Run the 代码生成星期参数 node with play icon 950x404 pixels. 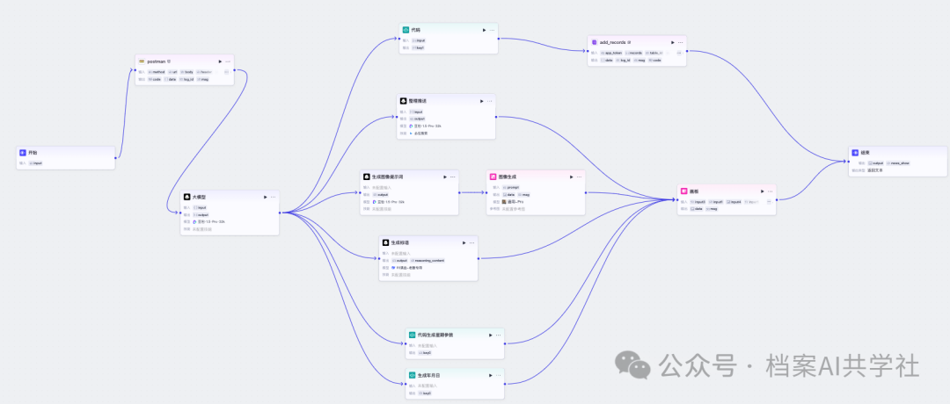(x=491, y=335)
